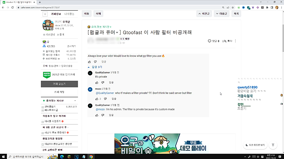
Task: Click the 카페 글쓰기 write button
Action: click(59, 84)
